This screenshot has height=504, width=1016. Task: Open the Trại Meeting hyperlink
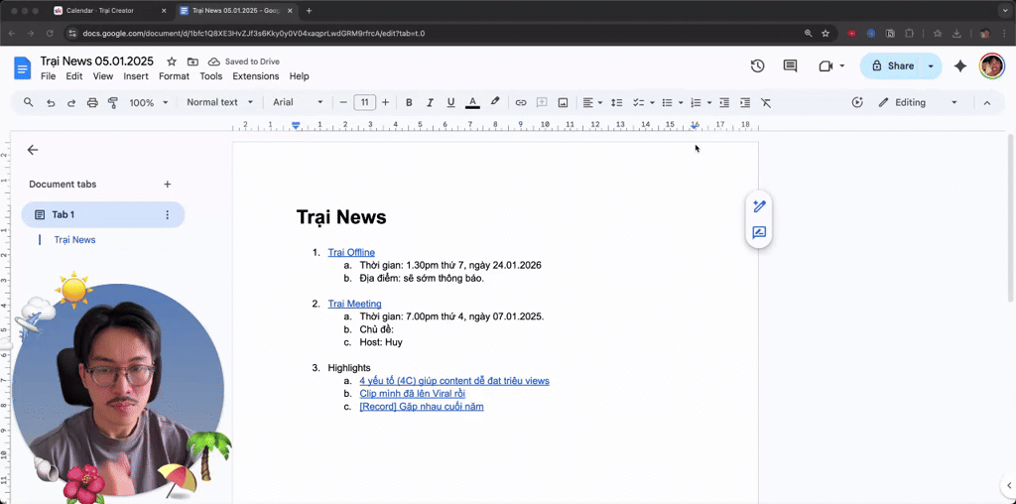point(354,304)
